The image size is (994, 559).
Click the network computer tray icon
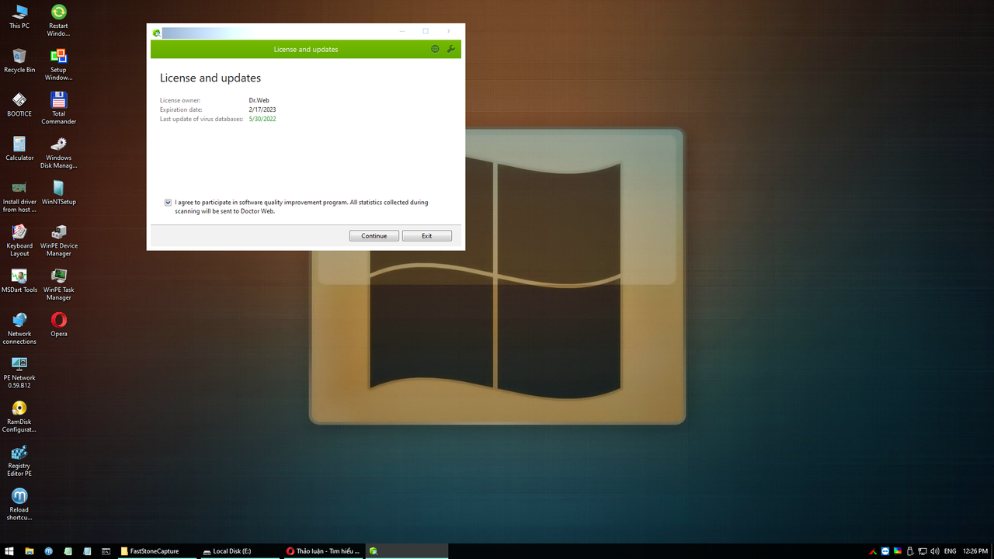click(x=923, y=551)
